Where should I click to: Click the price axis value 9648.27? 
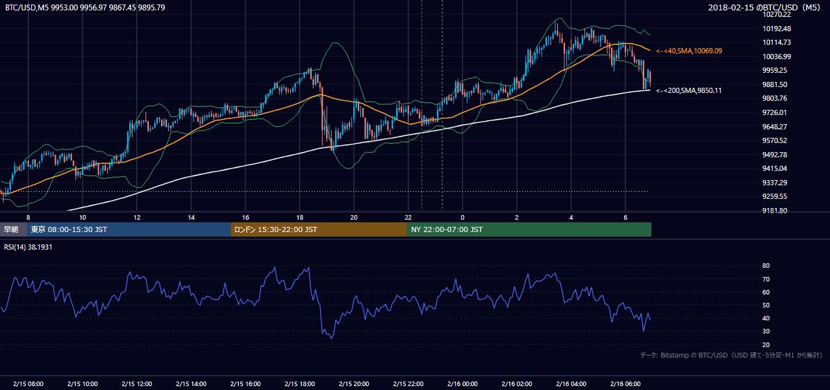coord(775,127)
